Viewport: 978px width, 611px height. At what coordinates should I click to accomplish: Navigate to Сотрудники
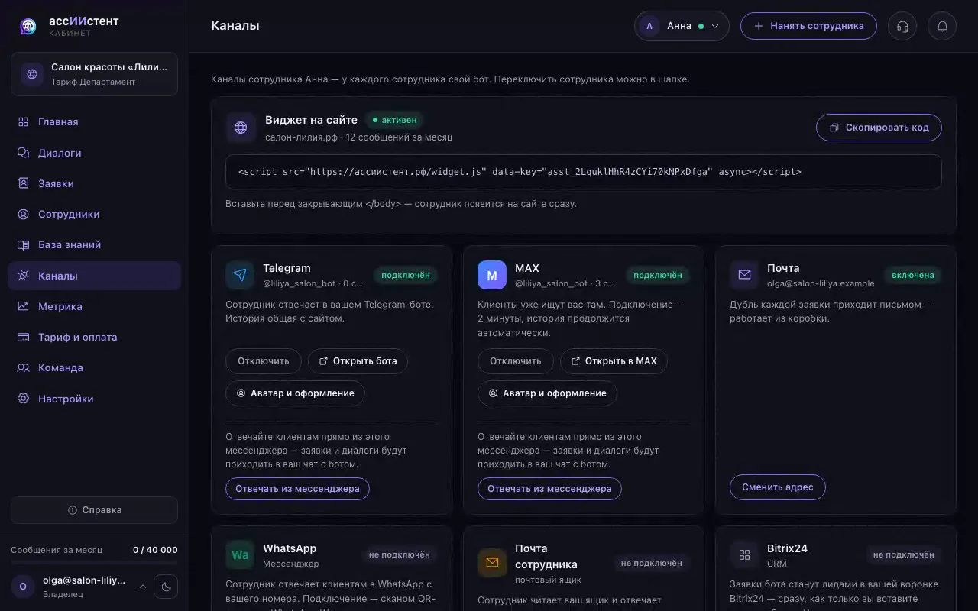point(94,215)
